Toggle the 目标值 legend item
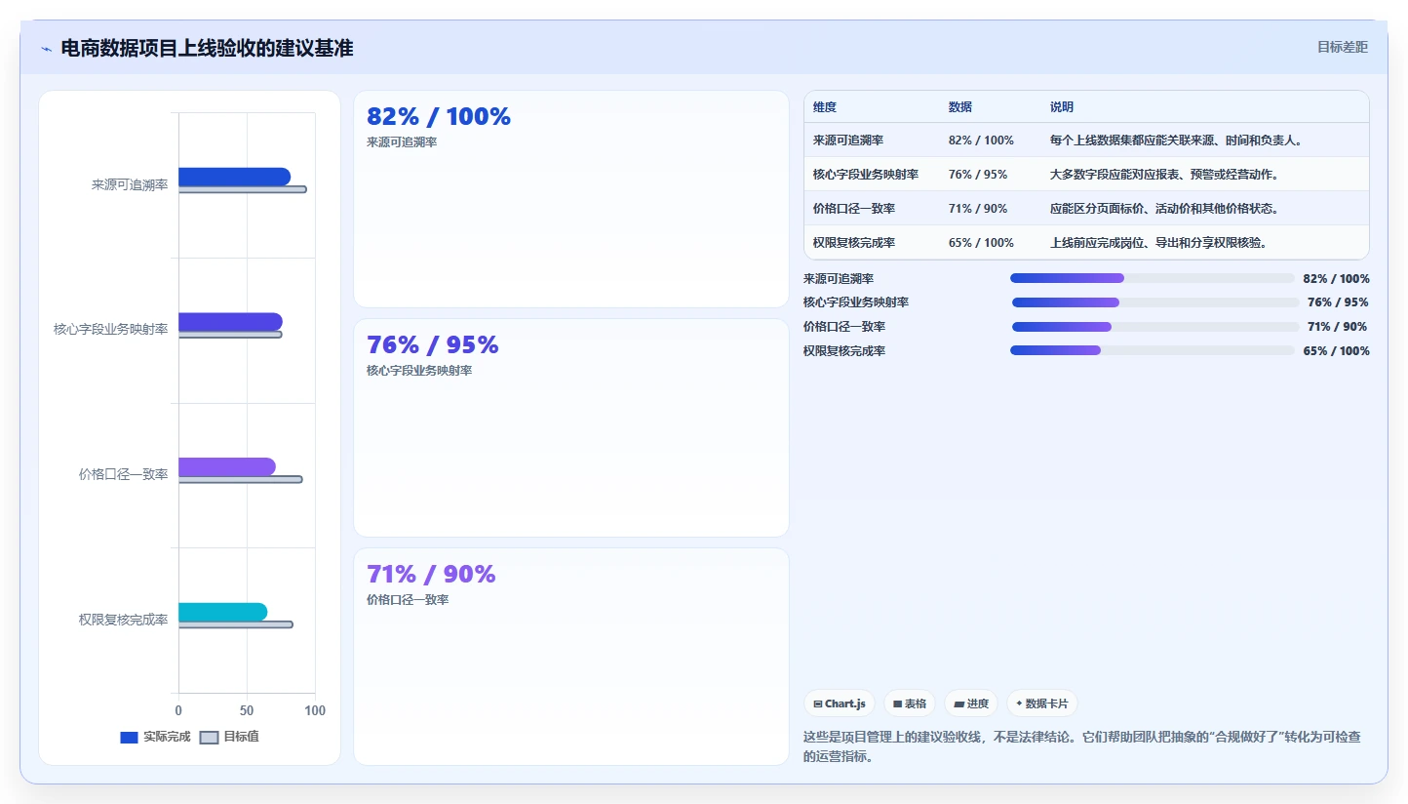 (x=229, y=737)
